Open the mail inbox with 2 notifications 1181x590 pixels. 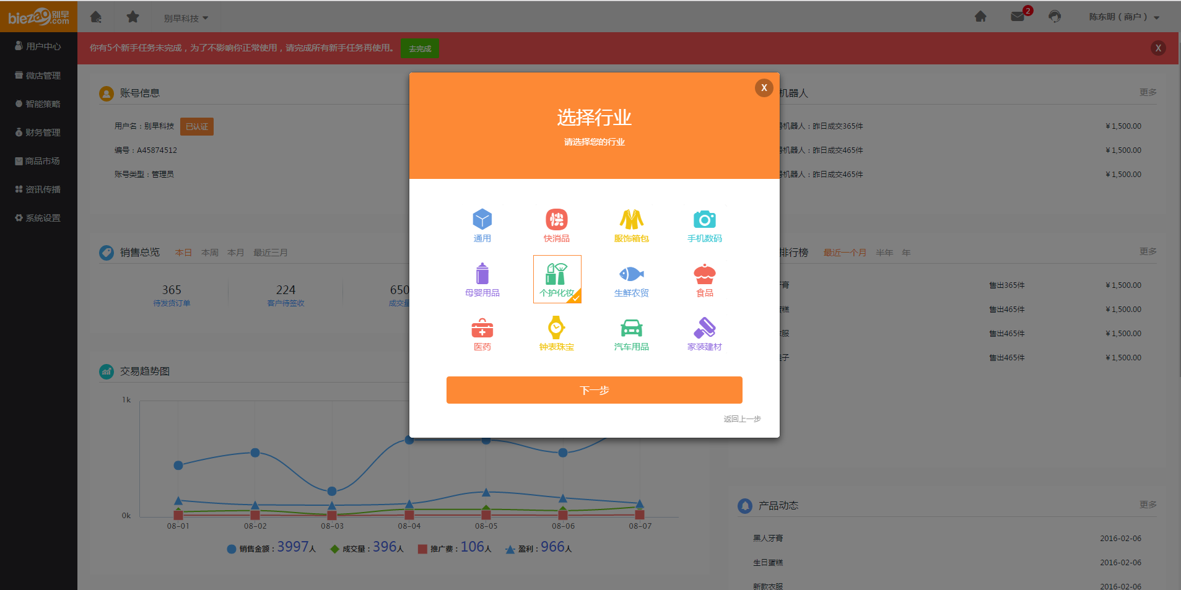[x=1018, y=17]
